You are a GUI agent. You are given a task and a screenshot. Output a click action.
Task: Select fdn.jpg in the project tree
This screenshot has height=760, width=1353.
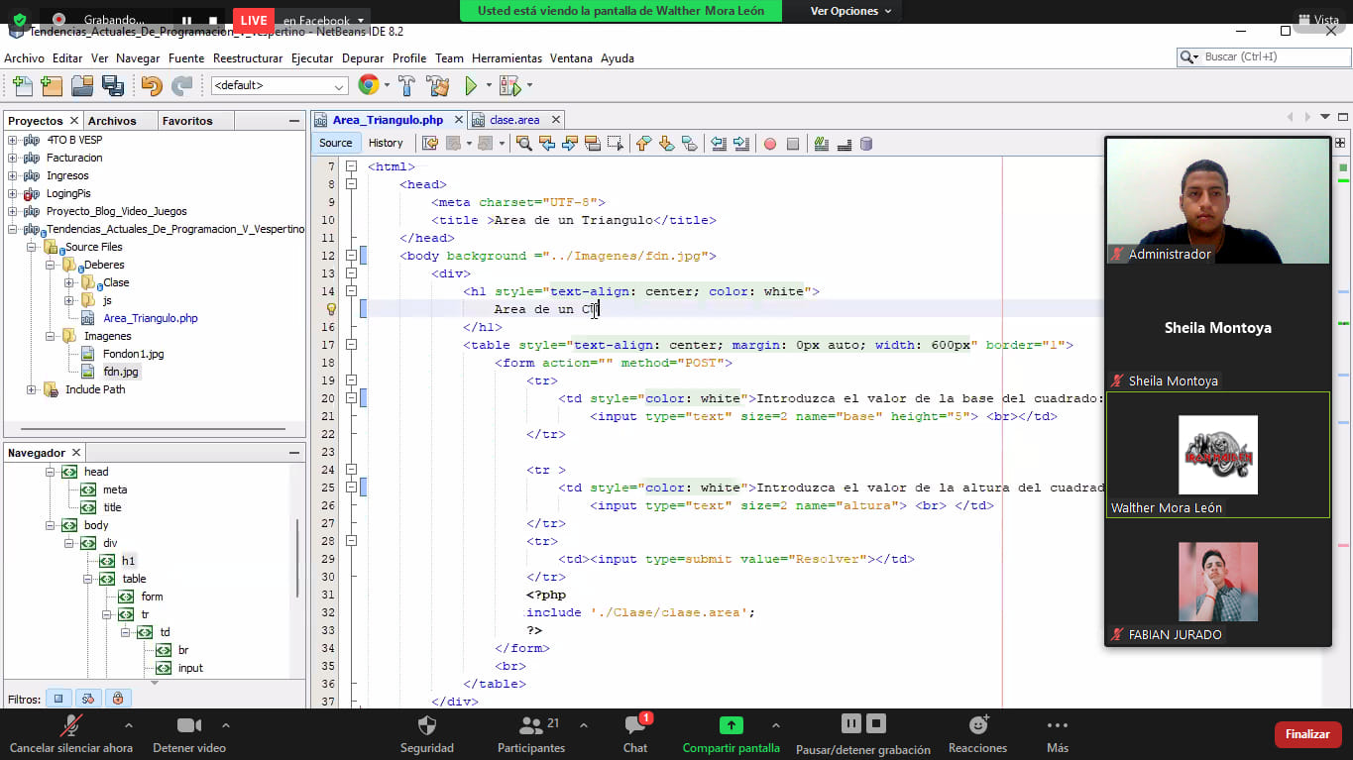click(121, 372)
